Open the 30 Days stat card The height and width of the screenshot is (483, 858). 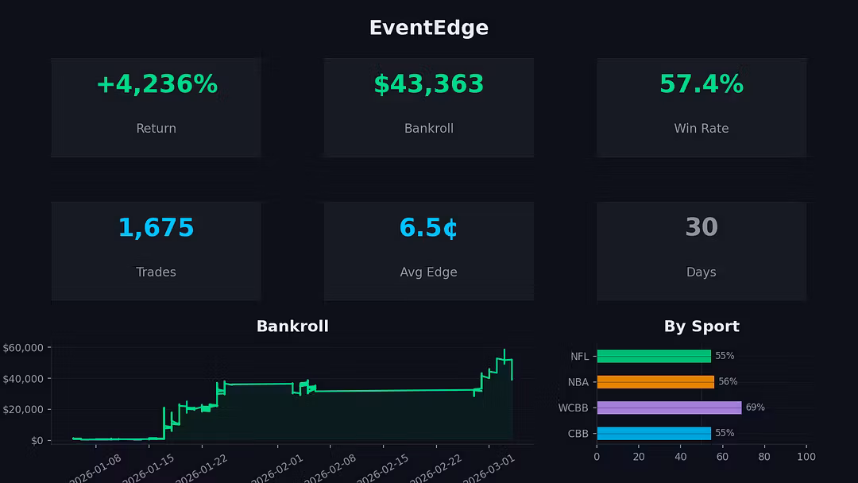tap(701, 250)
